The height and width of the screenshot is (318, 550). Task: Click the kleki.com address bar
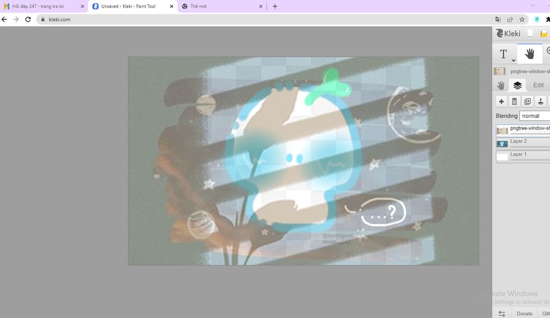coord(265,19)
